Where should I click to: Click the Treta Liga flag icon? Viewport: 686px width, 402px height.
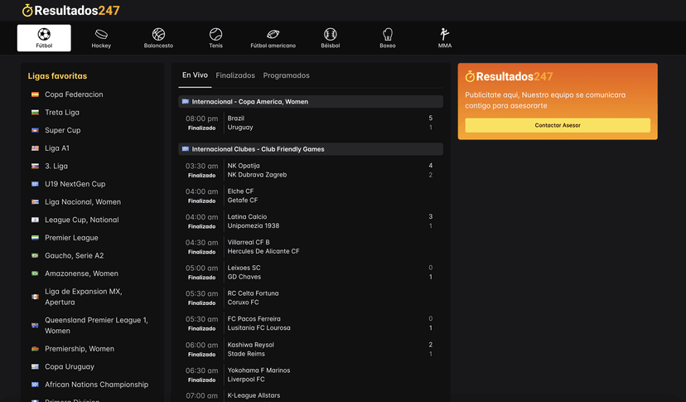coord(35,112)
